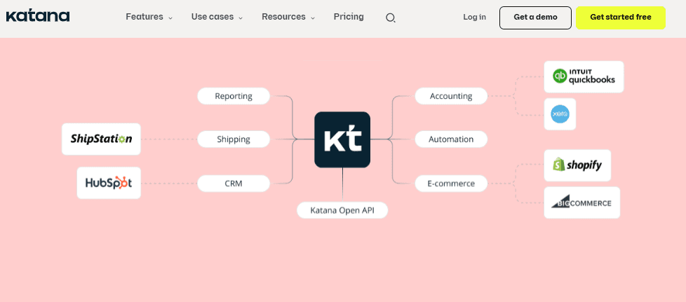Click the Get a demo button
686x302 pixels.
pos(535,18)
